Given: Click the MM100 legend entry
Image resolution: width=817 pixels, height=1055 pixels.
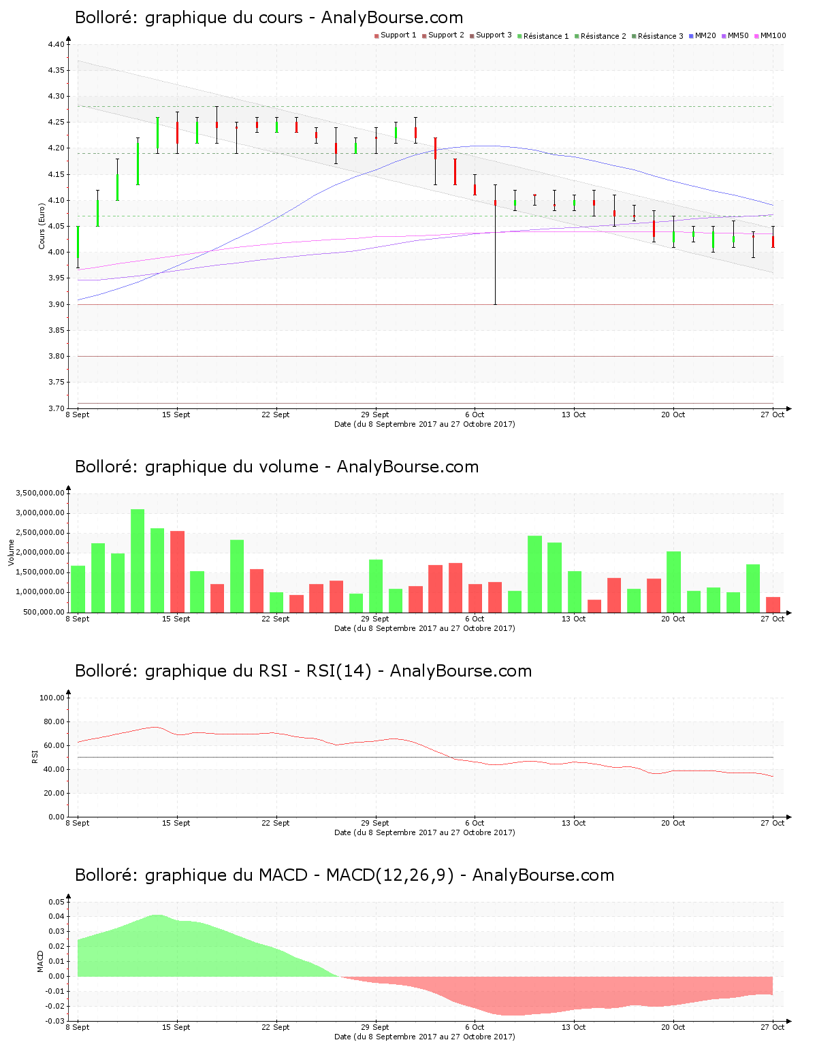Looking at the screenshot, I should click(770, 35).
